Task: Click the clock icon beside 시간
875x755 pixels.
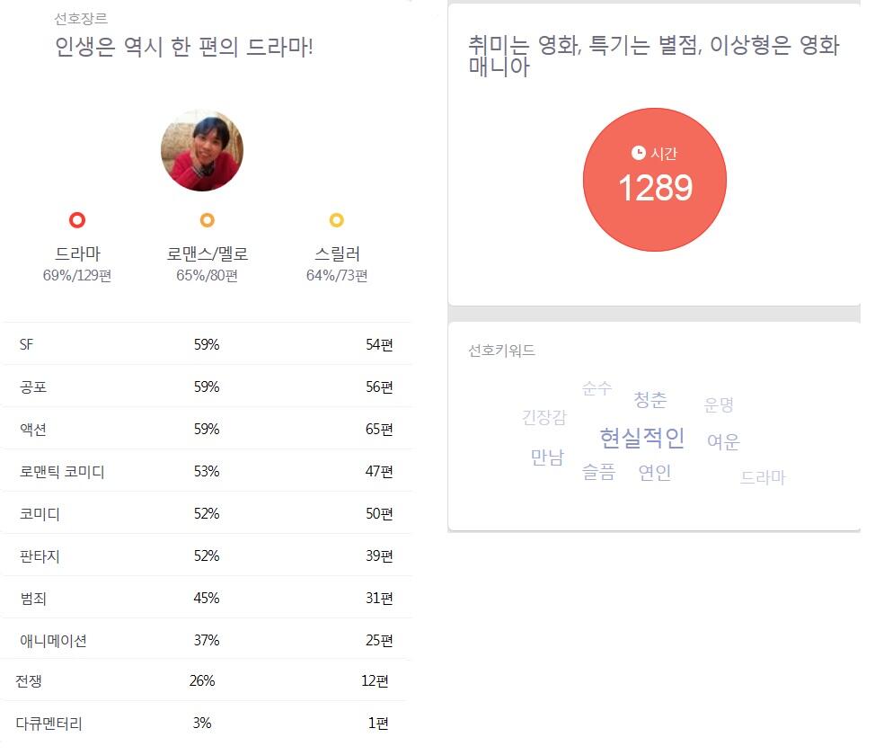Action: (638, 153)
